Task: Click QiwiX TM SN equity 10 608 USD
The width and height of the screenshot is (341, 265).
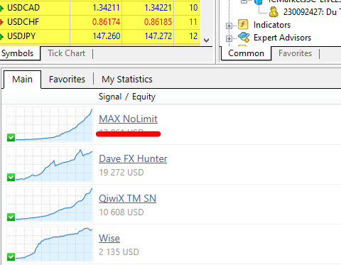Action: point(121,212)
